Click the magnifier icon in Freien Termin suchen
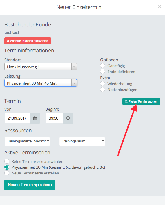Image resolution: width=165 pixels, height=205 pixels. tap(126, 101)
